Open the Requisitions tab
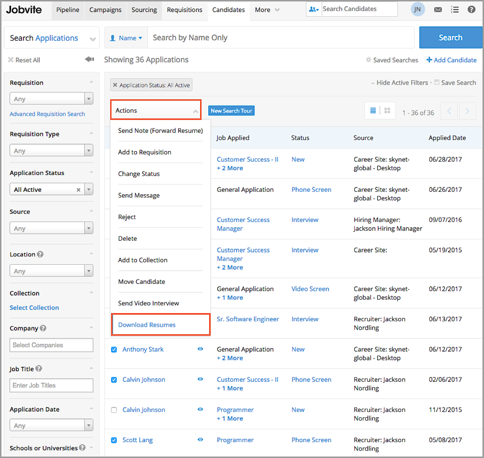Viewport: 484px width, 458px height. [185, 10]
